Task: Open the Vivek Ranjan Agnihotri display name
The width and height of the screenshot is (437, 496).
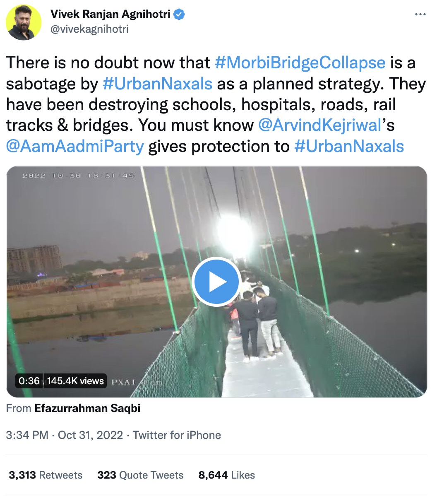Action: [x=110, y=14]
